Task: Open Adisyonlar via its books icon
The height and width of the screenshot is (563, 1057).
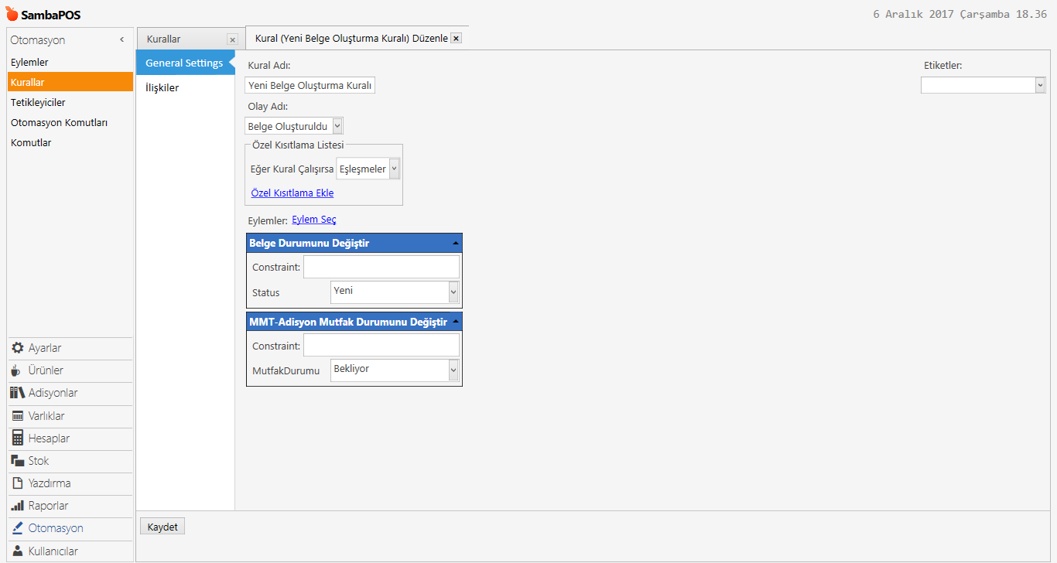Action: [17, 393]
